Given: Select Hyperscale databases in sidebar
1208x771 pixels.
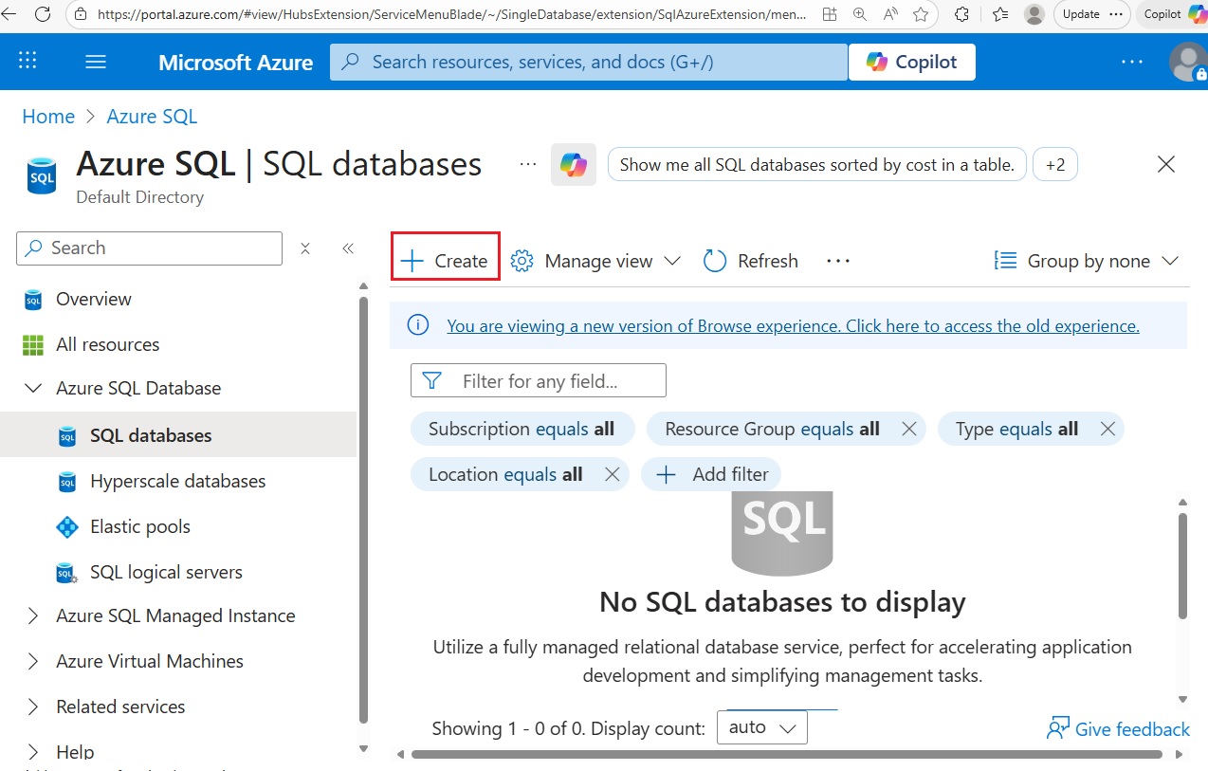Looking at the screenshot, I should click(x=177, y=481).
